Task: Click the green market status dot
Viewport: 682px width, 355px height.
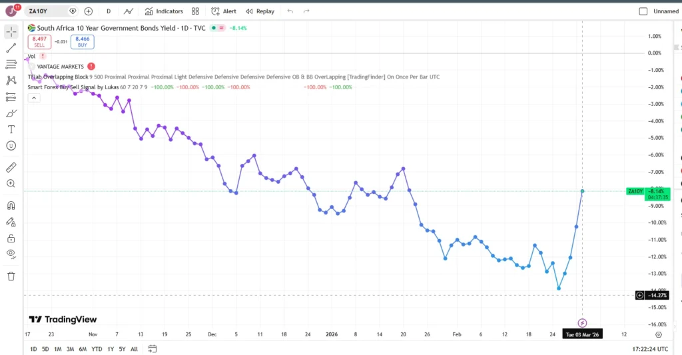Action: [214, 28]
